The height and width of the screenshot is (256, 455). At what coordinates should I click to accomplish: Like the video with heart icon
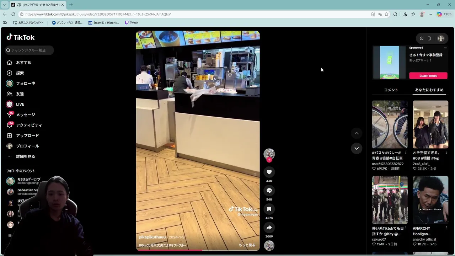[x=269, y=172]
